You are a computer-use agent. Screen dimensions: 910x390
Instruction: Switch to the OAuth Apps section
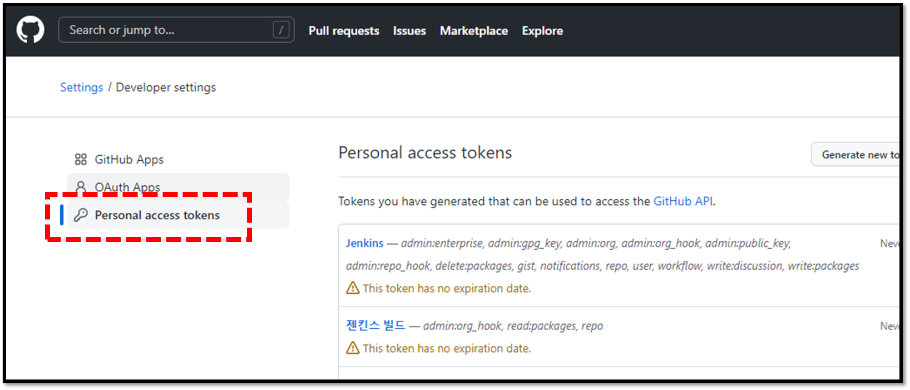coord(127,186)
